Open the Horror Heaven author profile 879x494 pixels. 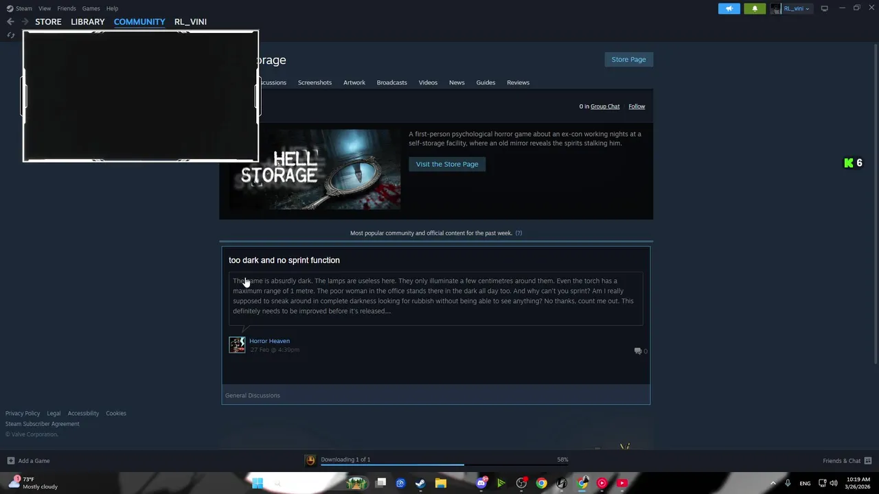[x=269, y=341]
